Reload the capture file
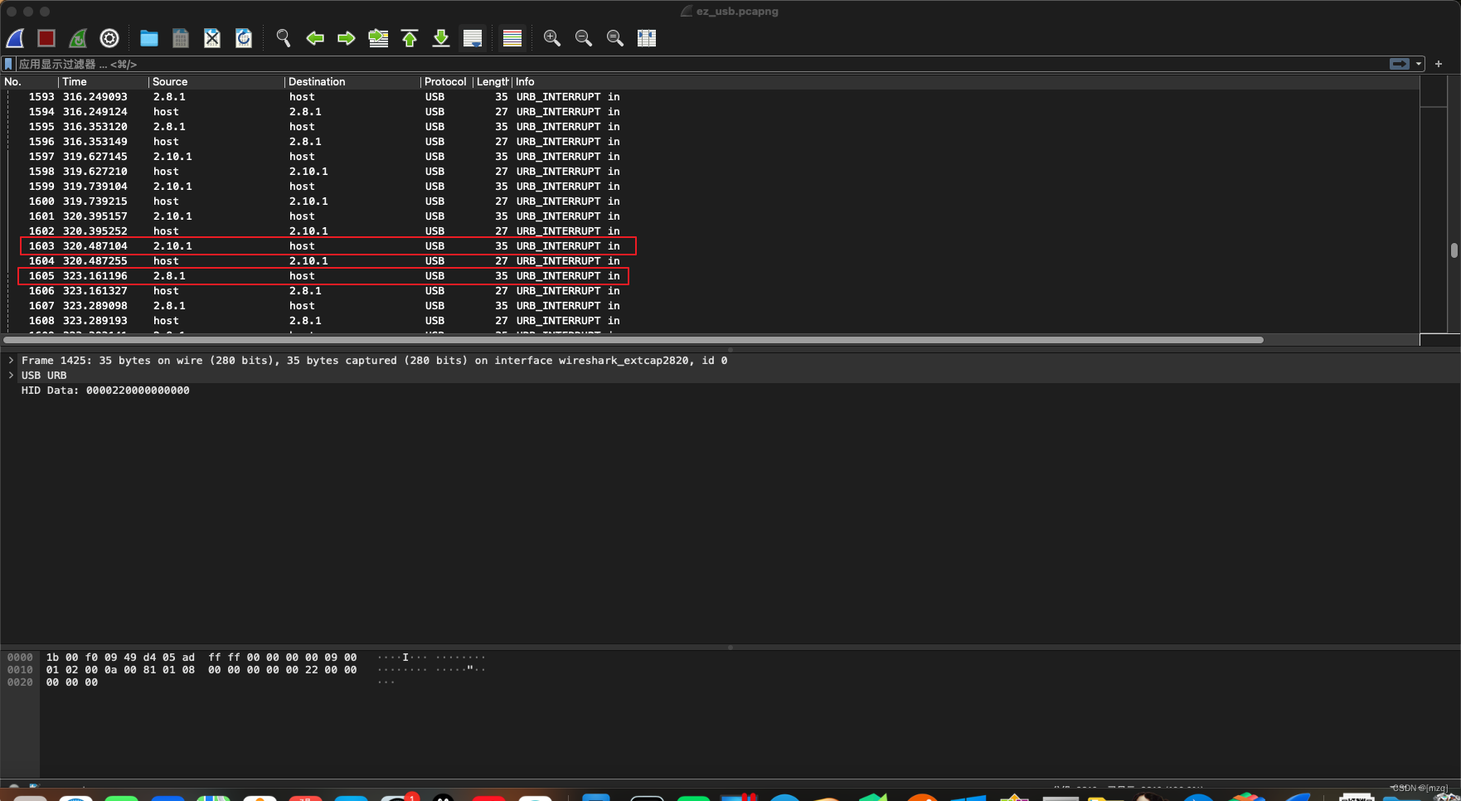The image size is (1461, 801). (244, 38)
